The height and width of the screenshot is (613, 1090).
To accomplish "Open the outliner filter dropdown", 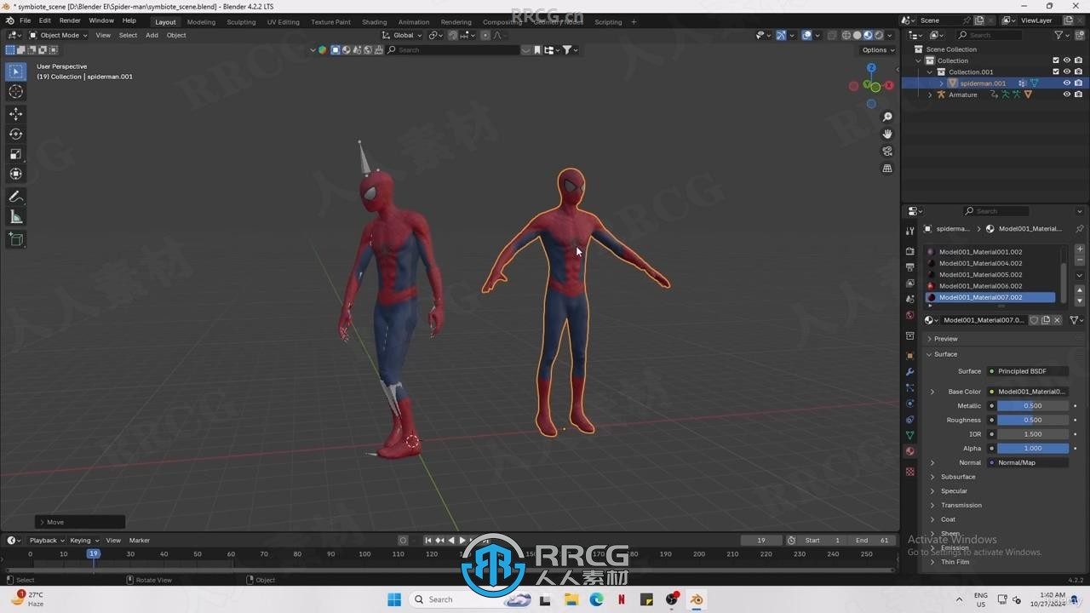I will click(1062, 35).
